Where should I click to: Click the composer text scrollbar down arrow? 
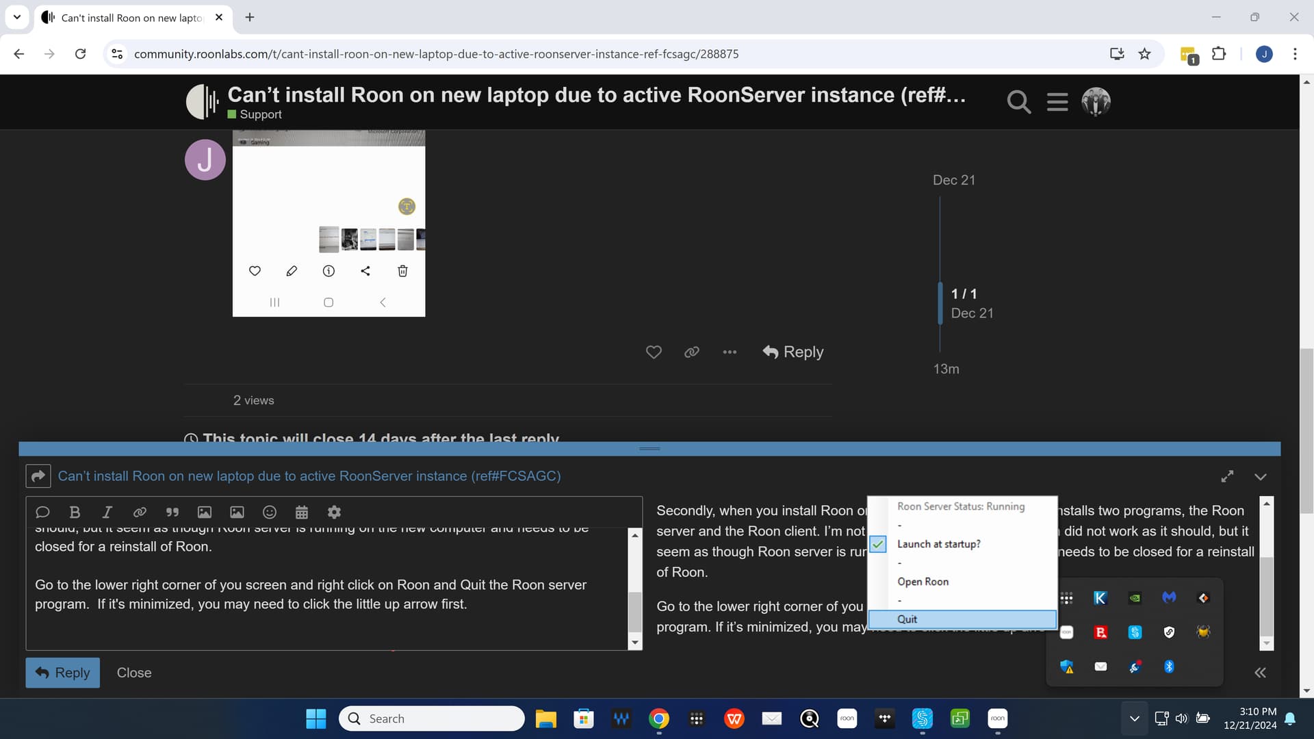click(x=634, y=643)
